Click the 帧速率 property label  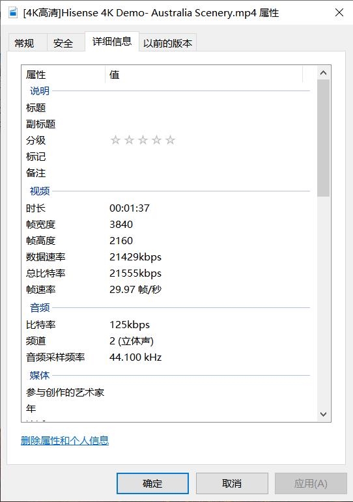40,290
